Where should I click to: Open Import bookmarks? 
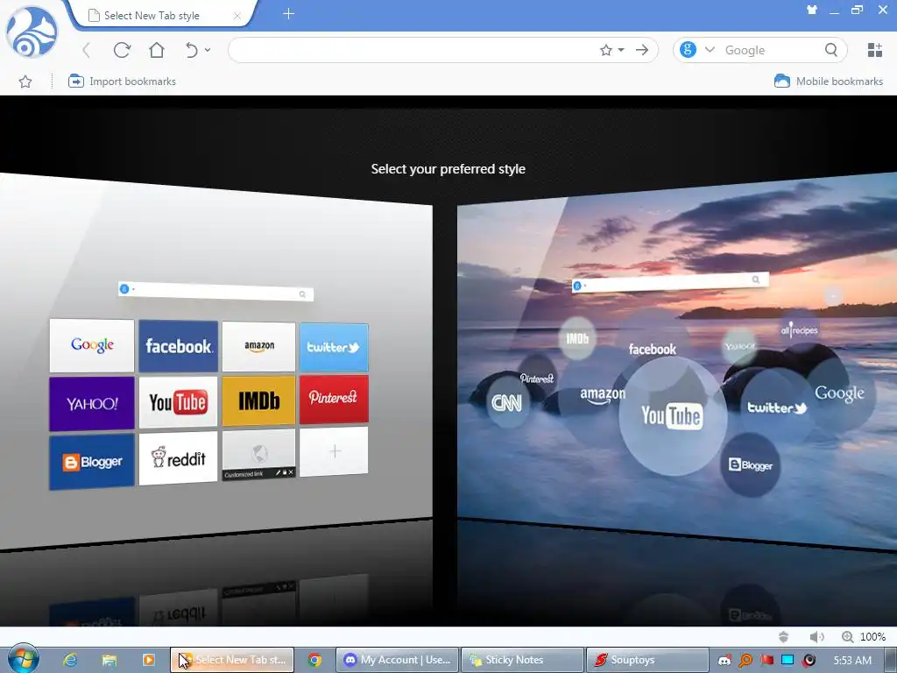click(122, 81)
